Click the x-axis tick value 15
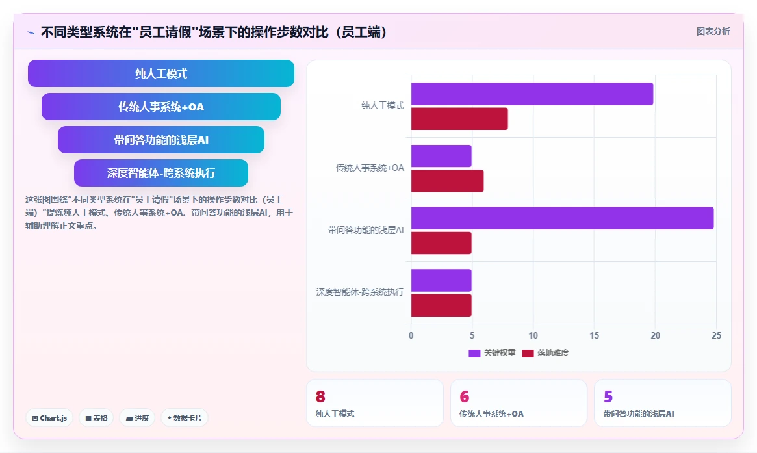 pyautogui.click(x=594, y=335)
